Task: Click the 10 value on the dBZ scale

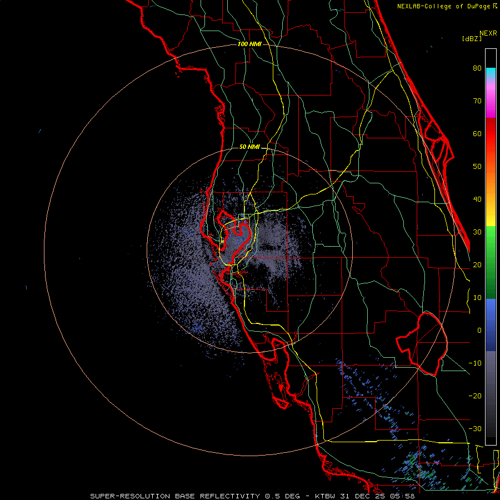Action: tap(477, 298)
